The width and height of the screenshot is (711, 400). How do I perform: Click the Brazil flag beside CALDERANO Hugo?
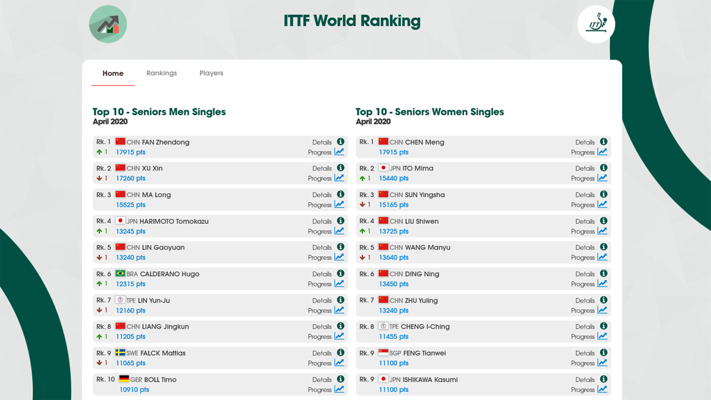(x=120, y=274)
